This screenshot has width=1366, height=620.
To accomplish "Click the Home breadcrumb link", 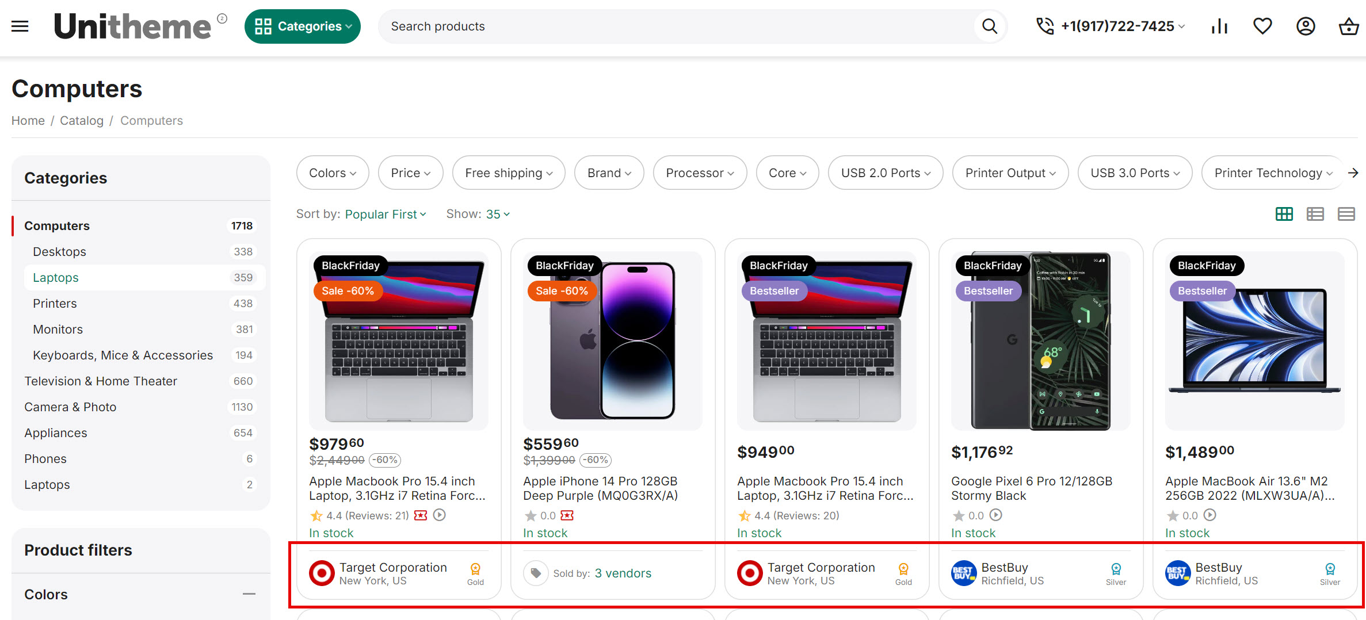I will [28, 120].
